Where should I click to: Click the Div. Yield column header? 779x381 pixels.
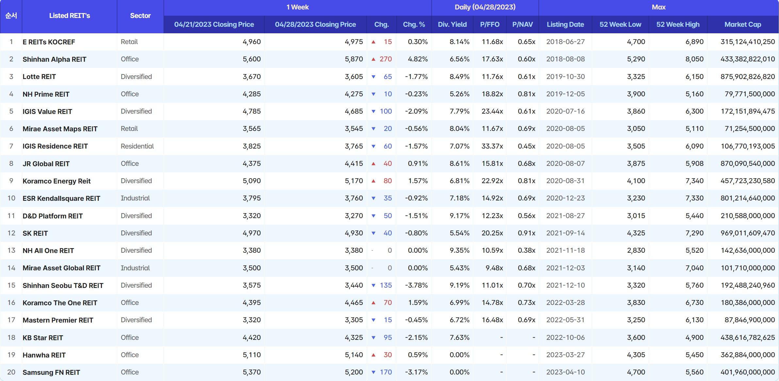pyautogui.click(x=452, y=24)
